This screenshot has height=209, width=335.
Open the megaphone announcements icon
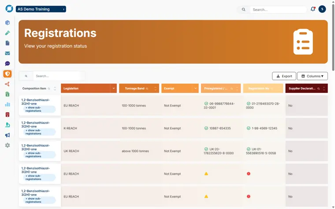pyautogui.click(x=7, y=135)
